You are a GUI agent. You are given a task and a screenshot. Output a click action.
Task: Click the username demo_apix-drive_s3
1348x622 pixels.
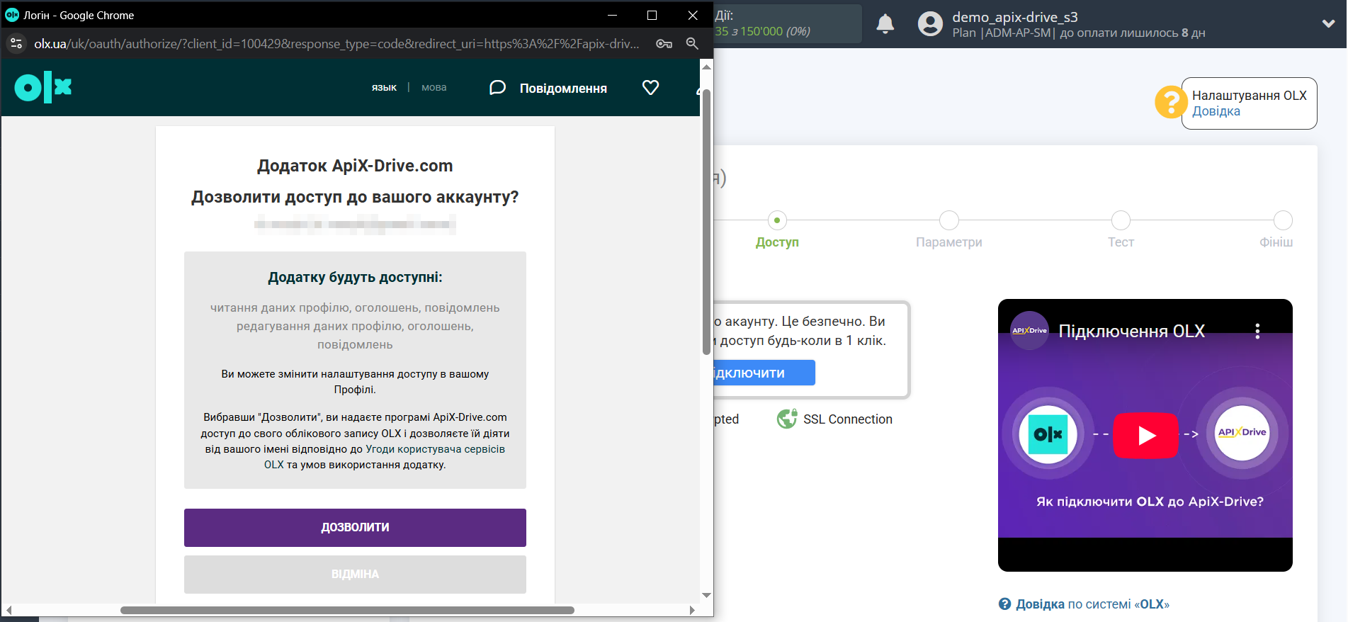coord(1015,17)
